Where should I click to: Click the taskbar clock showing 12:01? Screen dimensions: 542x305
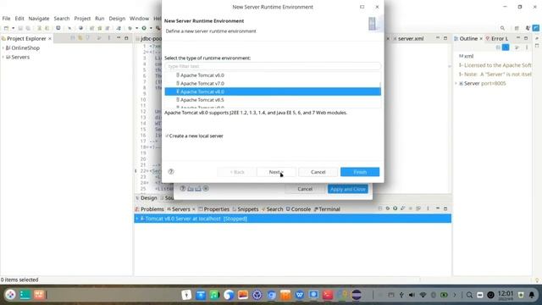coord(506,295)
